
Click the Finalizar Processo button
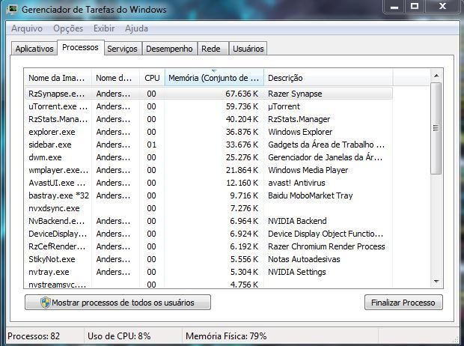click(x=403, y=303)
